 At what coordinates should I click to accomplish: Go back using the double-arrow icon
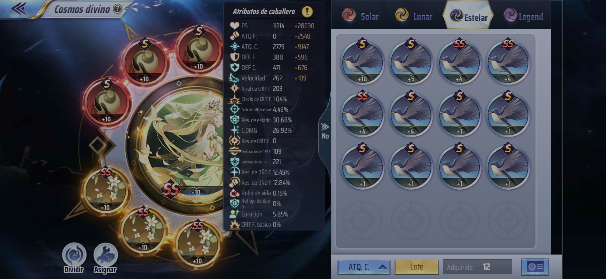[x=19, y=9]
